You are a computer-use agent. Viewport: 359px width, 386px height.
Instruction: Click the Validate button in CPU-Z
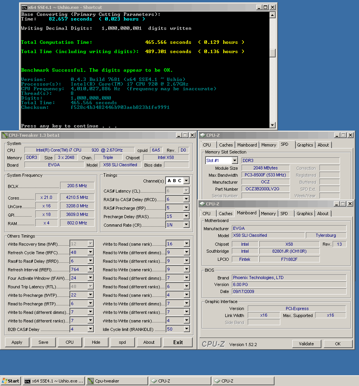coord(306,344)
